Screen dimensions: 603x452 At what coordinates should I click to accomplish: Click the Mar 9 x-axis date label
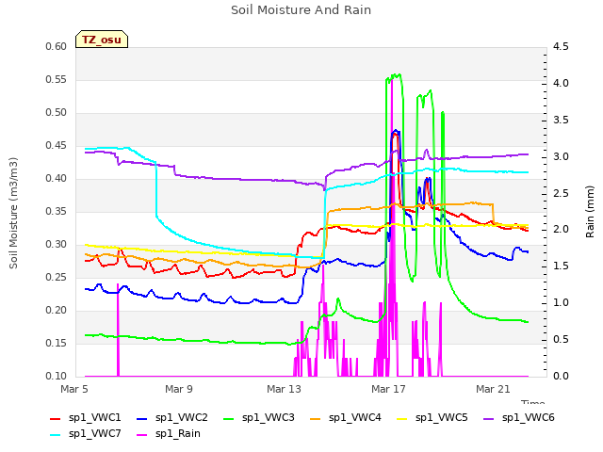(179, 389)
